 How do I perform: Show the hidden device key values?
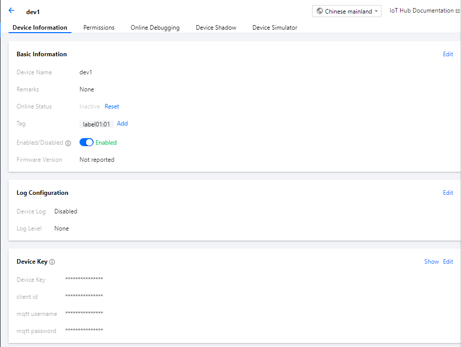(431, 262)
